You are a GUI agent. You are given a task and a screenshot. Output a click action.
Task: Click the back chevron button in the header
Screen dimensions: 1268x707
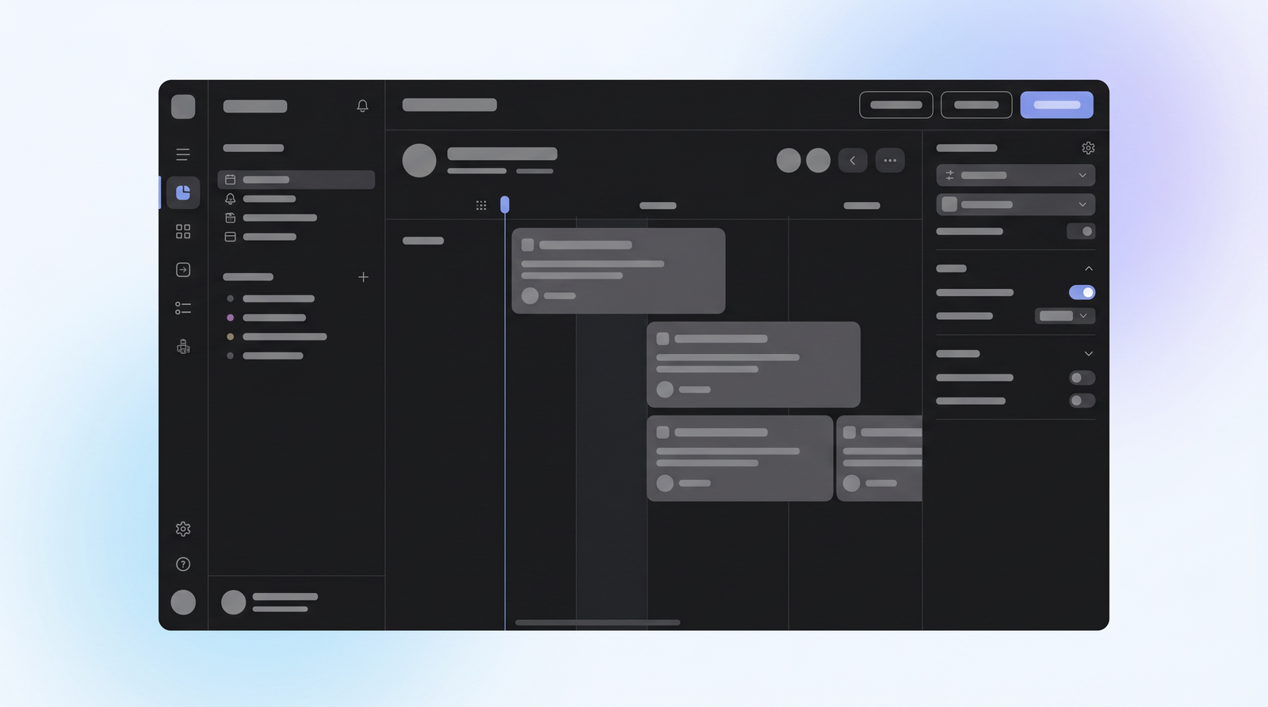click(x=853, y=161)
